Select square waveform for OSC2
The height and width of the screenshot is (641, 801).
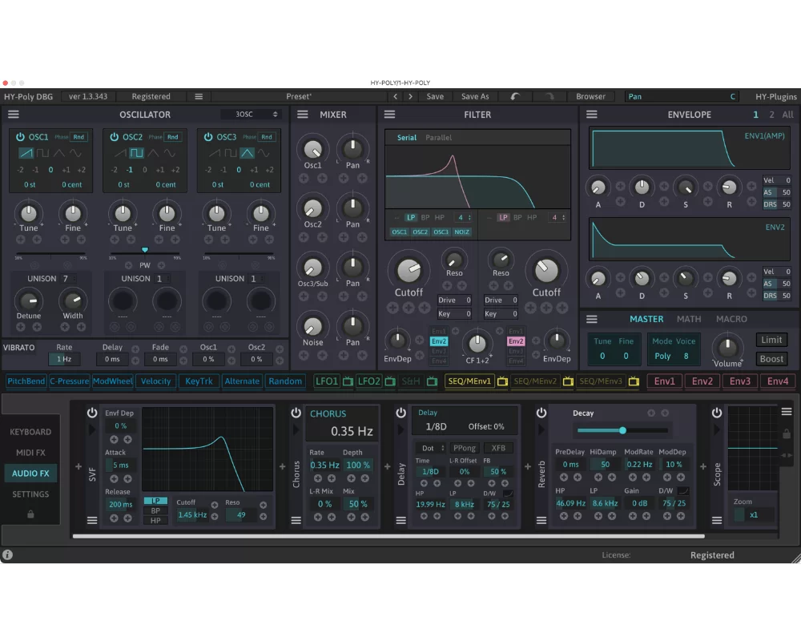pyautogui.click(x=136, y=153)
